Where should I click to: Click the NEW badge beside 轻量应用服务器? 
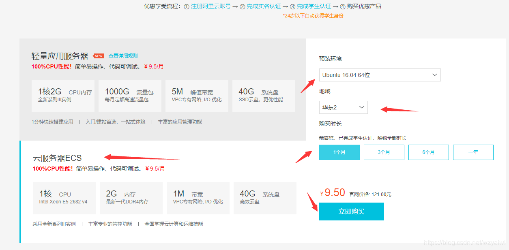[x=98, y=56]
